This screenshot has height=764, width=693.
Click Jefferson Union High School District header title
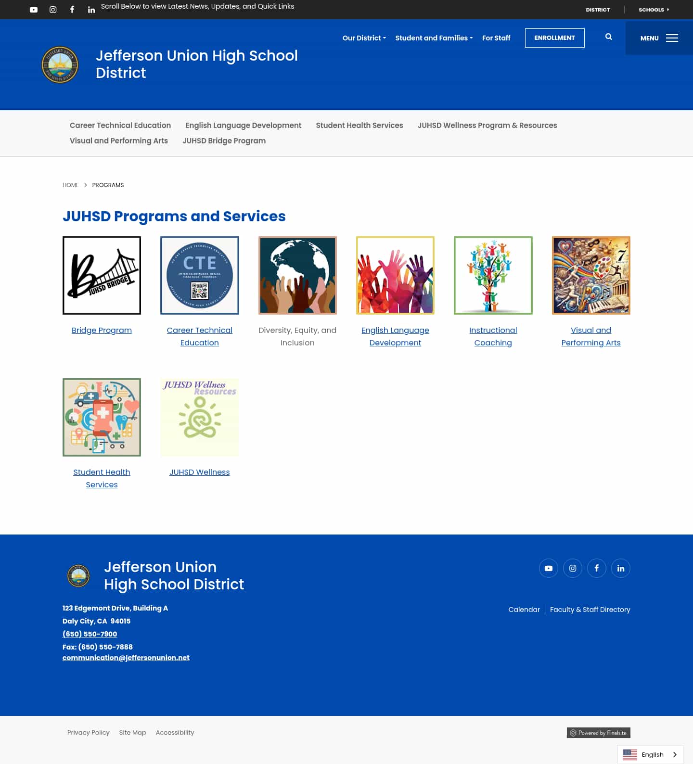click(197, 64)
